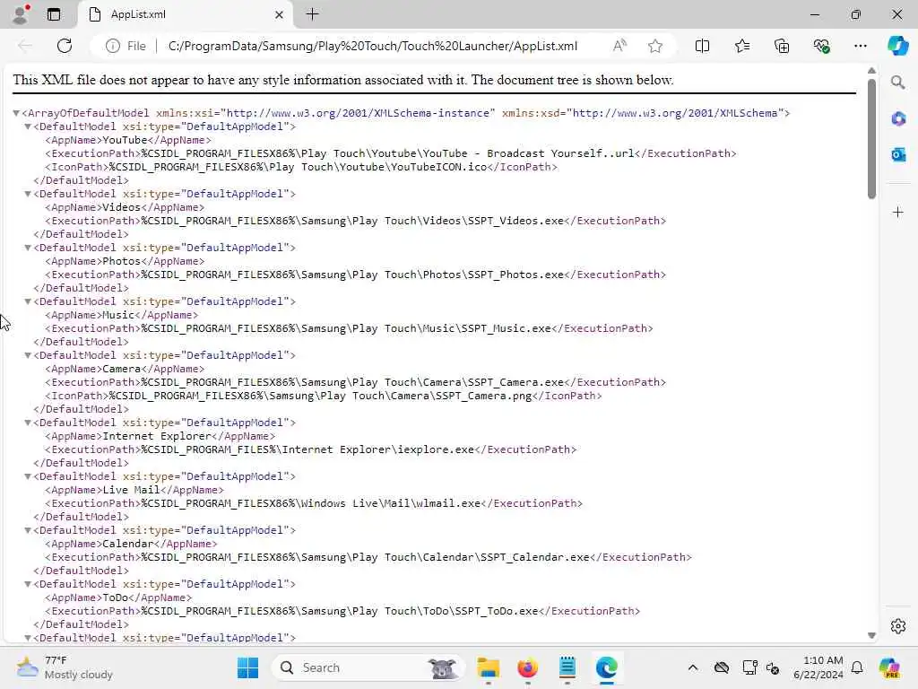Open the tab actions menu icon
The height and width of the screenshot is (689, 918).
click(x=53, y=14)
